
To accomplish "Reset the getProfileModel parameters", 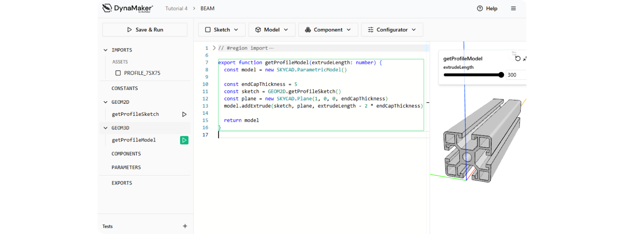I will [518, 58].
